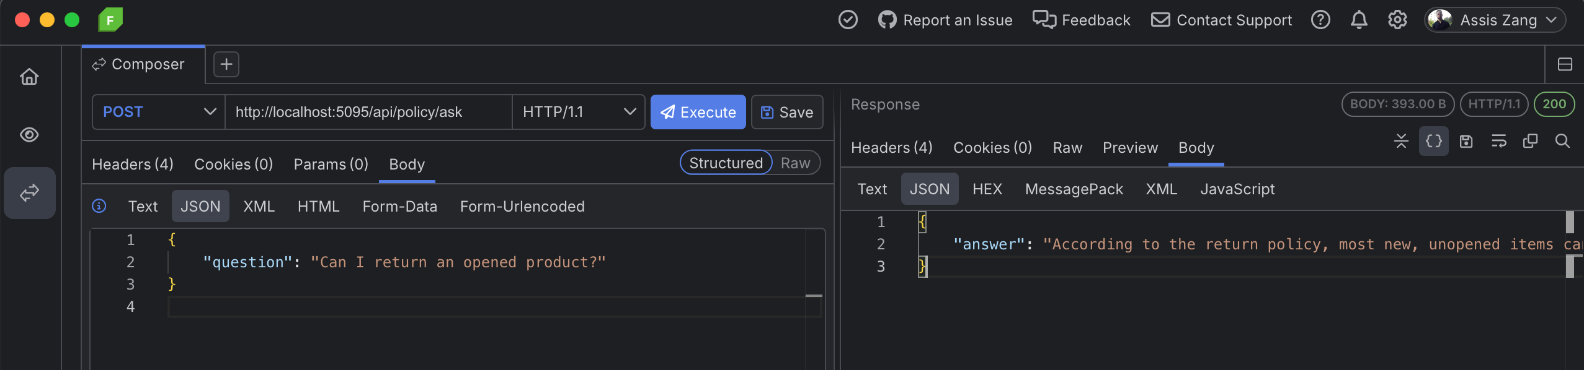Toggle word wrap icon in Response toolbar

click(x=1498, y=142)
